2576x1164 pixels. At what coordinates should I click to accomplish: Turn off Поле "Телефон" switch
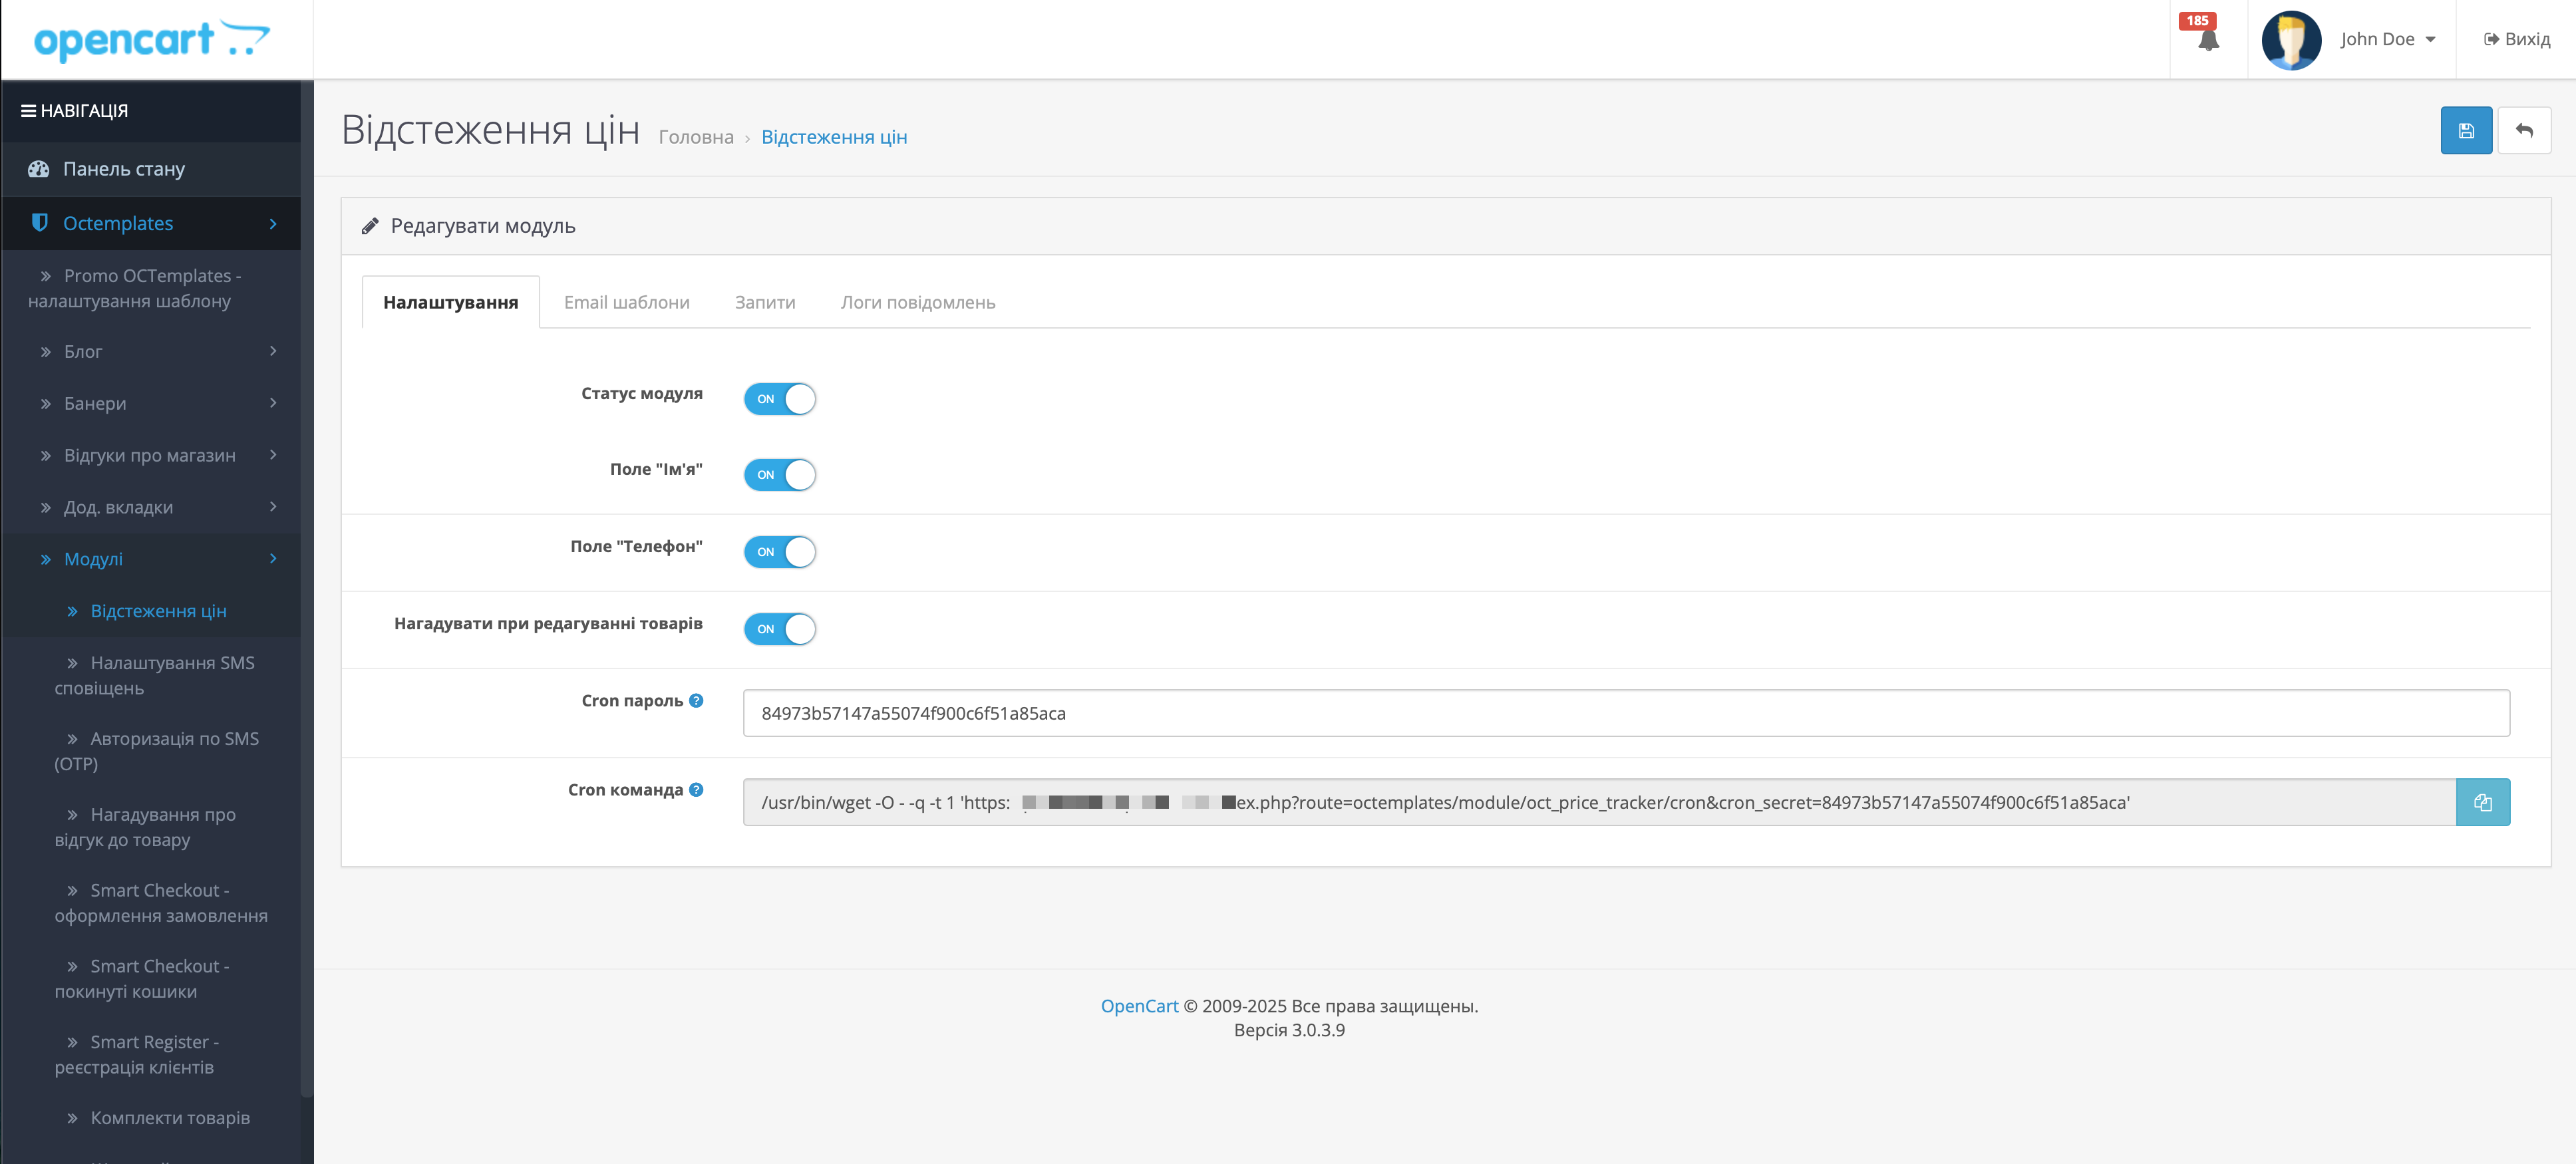coord(779,552)
